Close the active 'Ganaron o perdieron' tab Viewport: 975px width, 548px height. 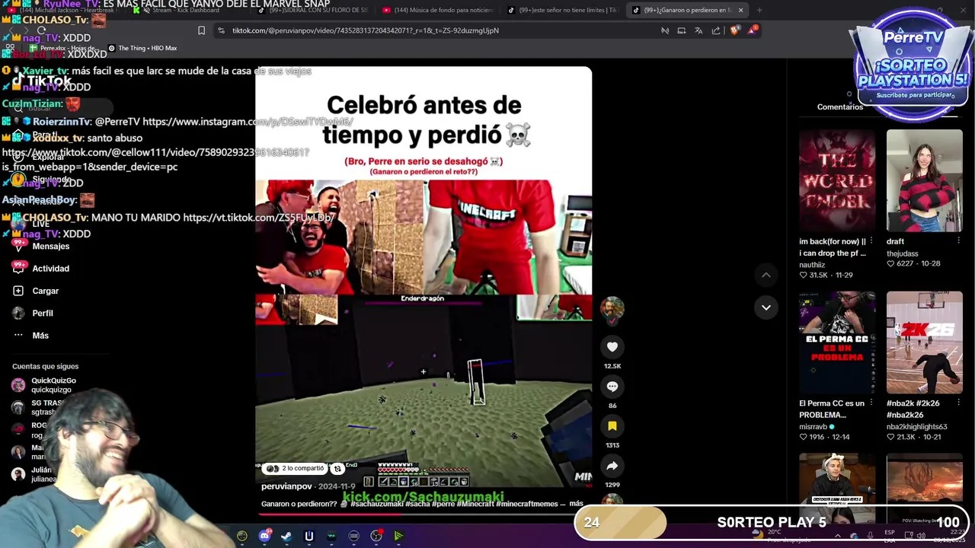pyautogui.click(x=740, y=10)
